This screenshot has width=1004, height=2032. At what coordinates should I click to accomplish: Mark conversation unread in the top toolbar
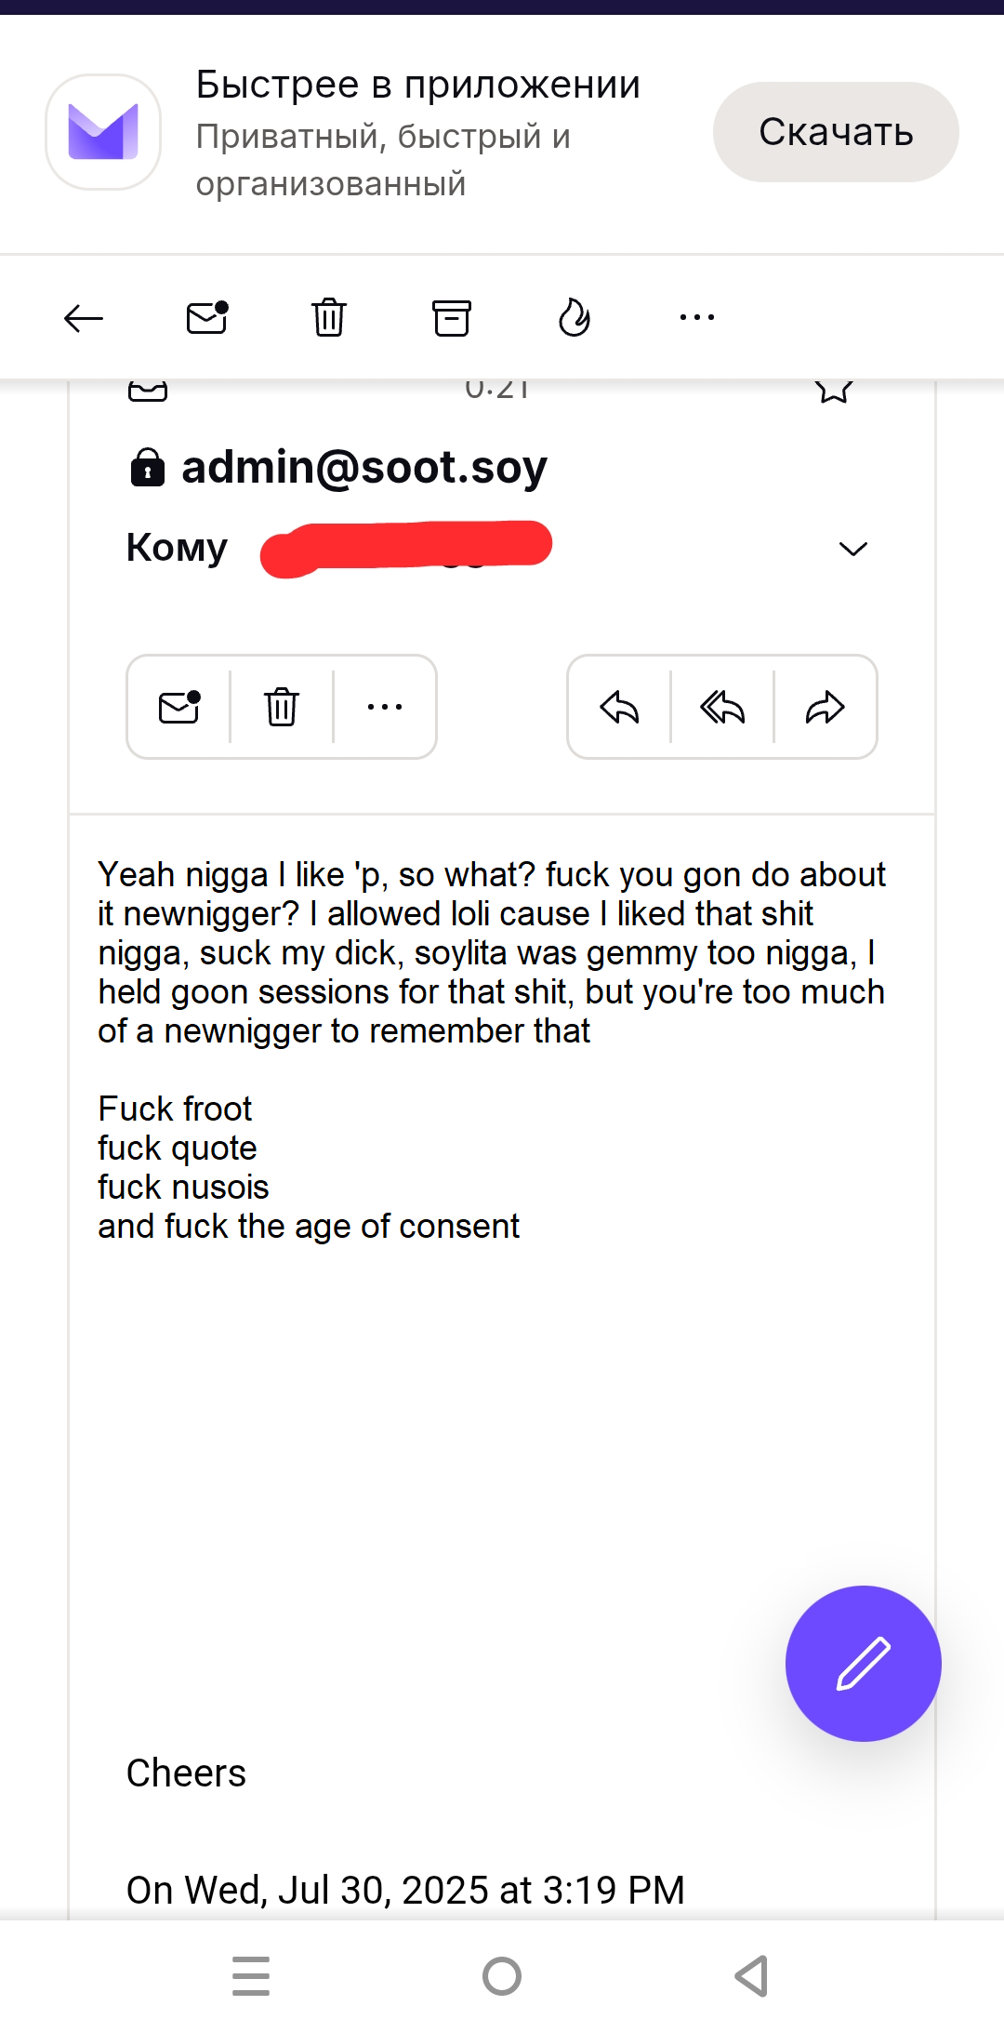(206, 318)
